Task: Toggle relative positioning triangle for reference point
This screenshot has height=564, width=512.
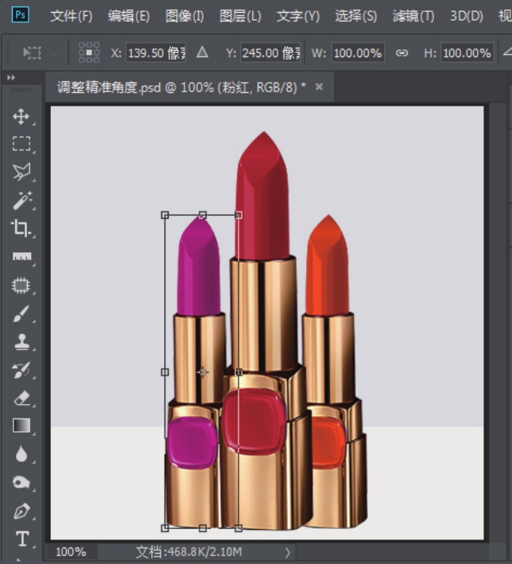Action: pyautogui.click(x=202, y=53)
